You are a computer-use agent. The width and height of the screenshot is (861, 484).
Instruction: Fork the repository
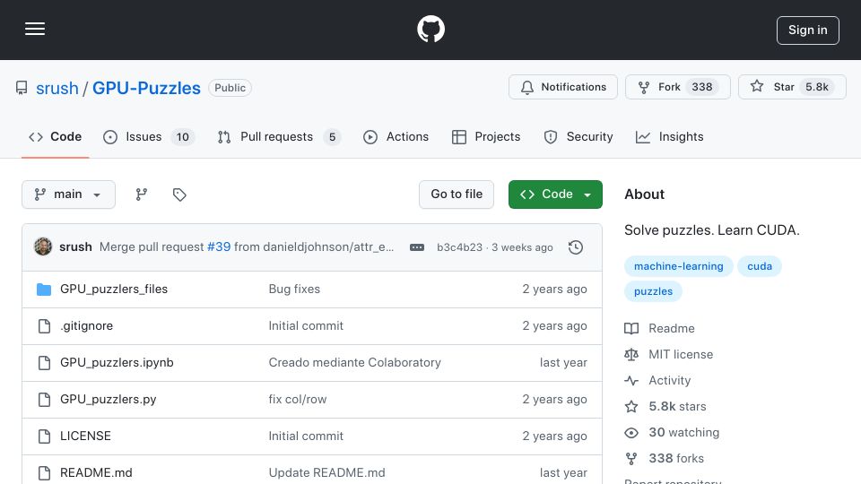click(x=678, y=87)
